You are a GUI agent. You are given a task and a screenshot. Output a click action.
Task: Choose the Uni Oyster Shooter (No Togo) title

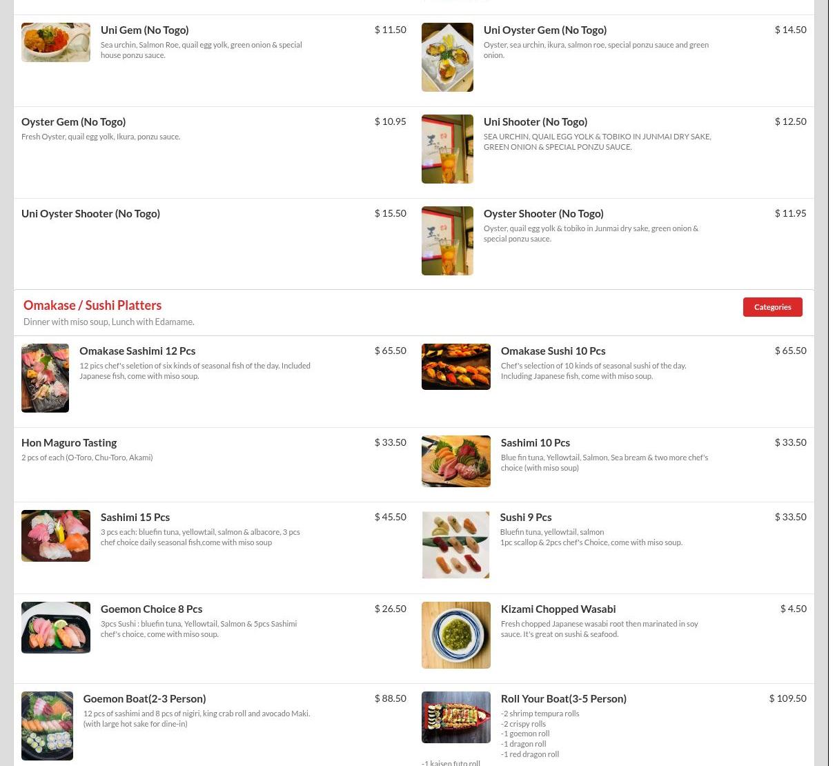point(91,213)
